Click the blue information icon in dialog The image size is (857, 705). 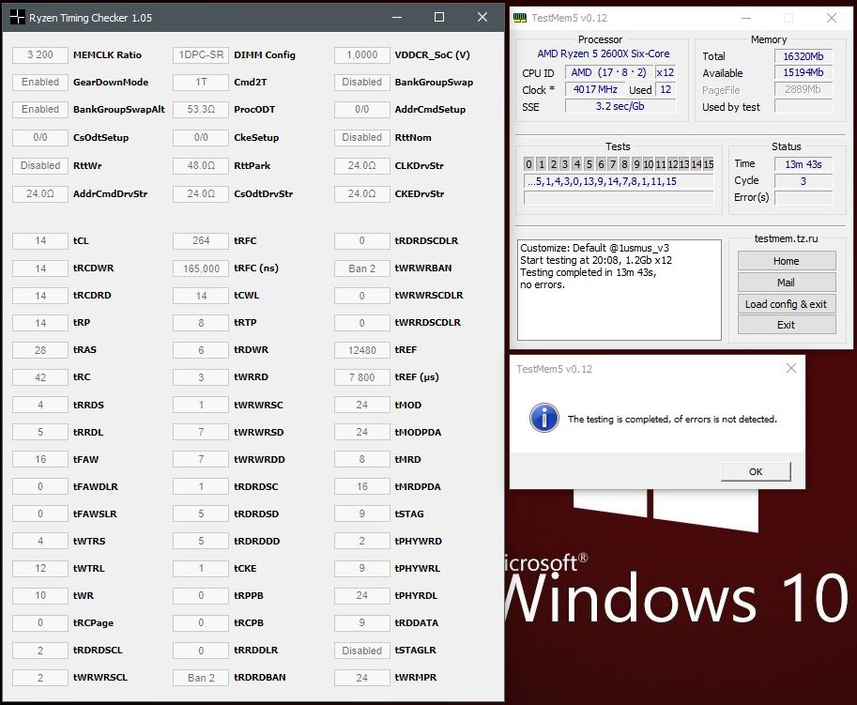(x=543, y=418)
